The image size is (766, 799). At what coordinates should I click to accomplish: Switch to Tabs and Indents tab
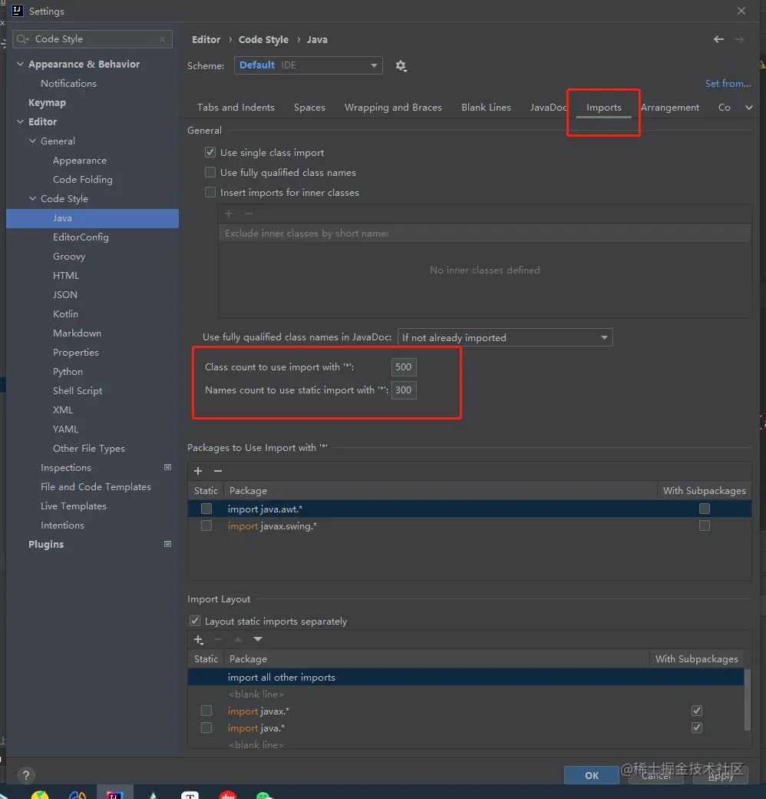[236, 108]
